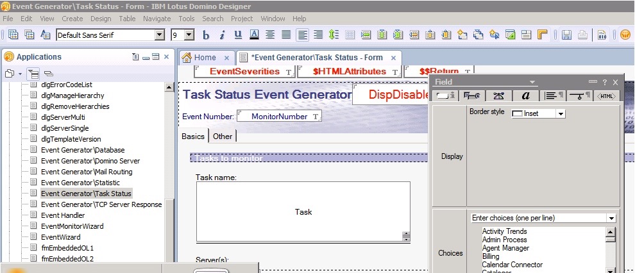Click the greyed-out printer icon
Screen dimensions: 635x273
pyautogui.click(x=583, y=35)
